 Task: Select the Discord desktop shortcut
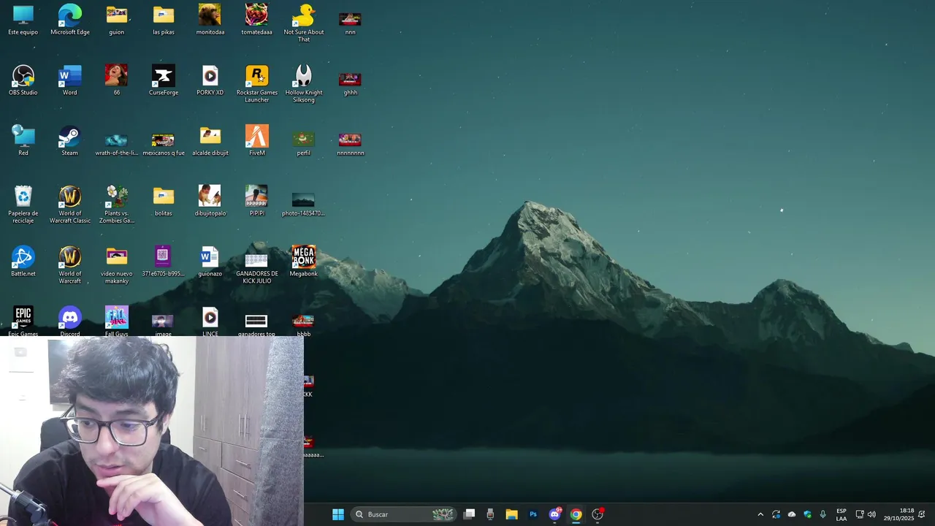(x=70, y=321)
